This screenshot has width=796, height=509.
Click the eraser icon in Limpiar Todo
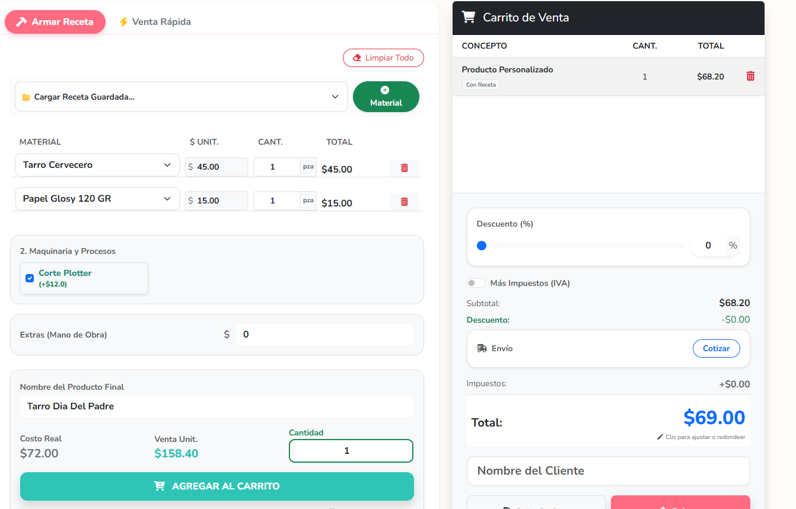click(357, 58)
